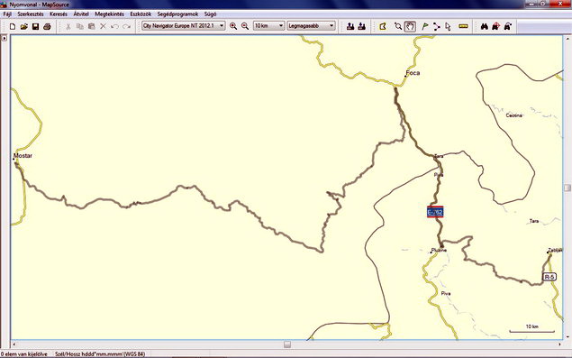572x358 pixels.
Task: Click the horizontal scrollbar thumb
Action: (x=287, y=344)
